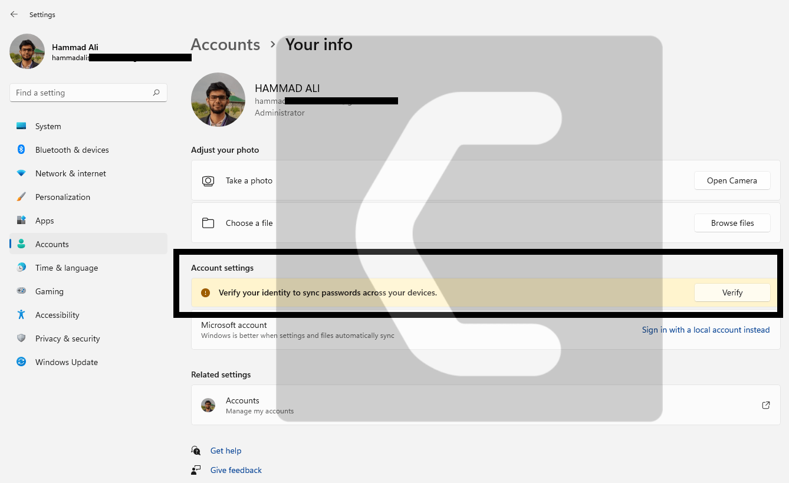789x483 pixels.
Task: Click the Network wifi icon
Action: pyautogui.click(x=21, y=173)
